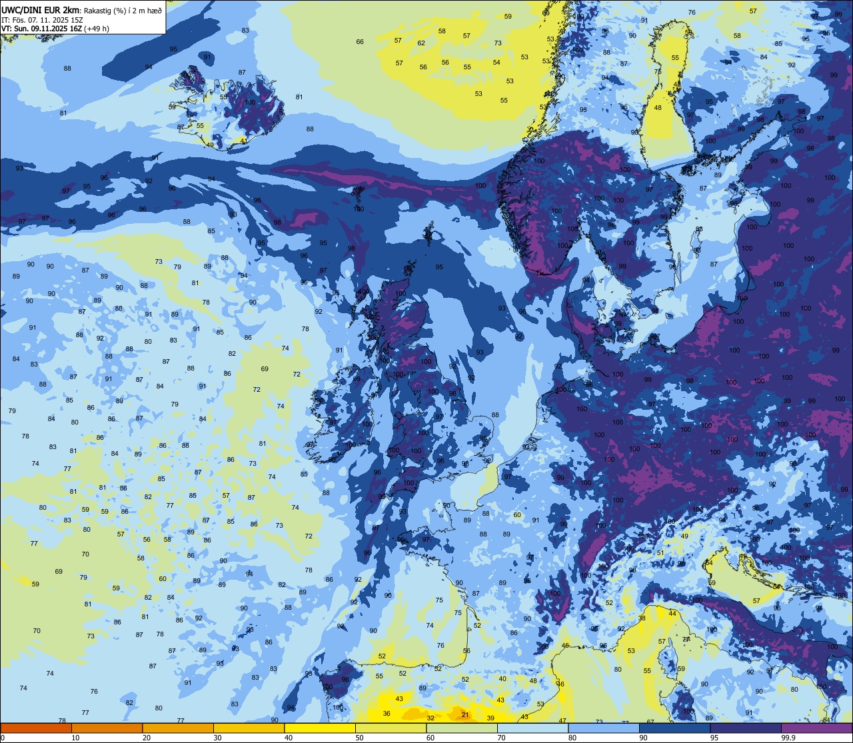The width and height of the screenshot is (853, 743).
Task: Click the '32' humidity value near the bottom edge
Action: 430,718
